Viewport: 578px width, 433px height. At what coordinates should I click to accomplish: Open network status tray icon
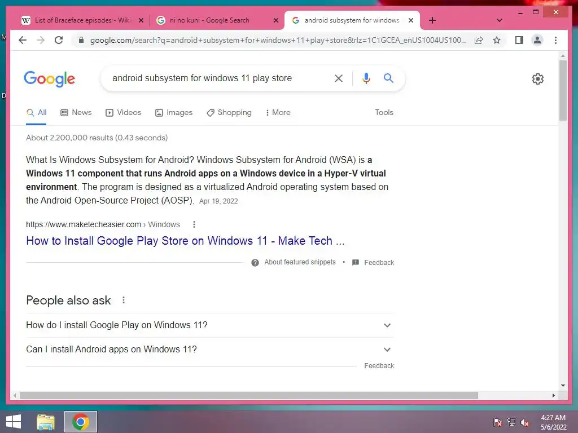pyautogui.click(x=511, y=422)
